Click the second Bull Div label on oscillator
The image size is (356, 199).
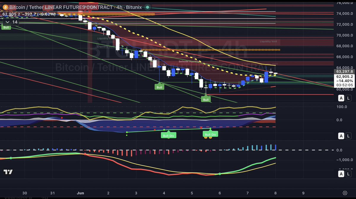(210, 134)
